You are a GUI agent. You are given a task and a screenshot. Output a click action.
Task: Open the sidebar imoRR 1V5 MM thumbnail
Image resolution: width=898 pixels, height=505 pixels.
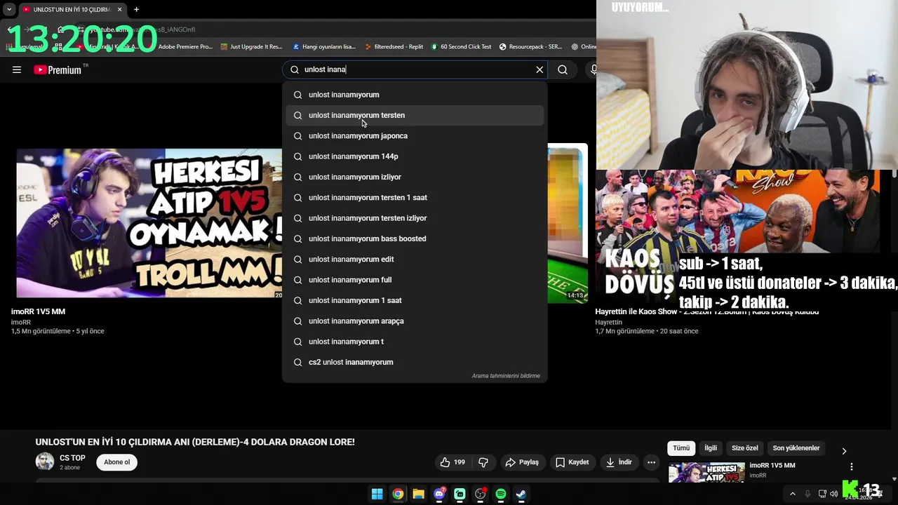point(706,473)
